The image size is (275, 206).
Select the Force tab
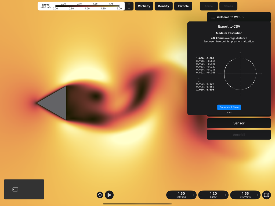tap(209, 6)
